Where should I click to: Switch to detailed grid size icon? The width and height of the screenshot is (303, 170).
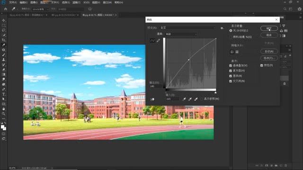pyautogui.click(x=237, y=52)
